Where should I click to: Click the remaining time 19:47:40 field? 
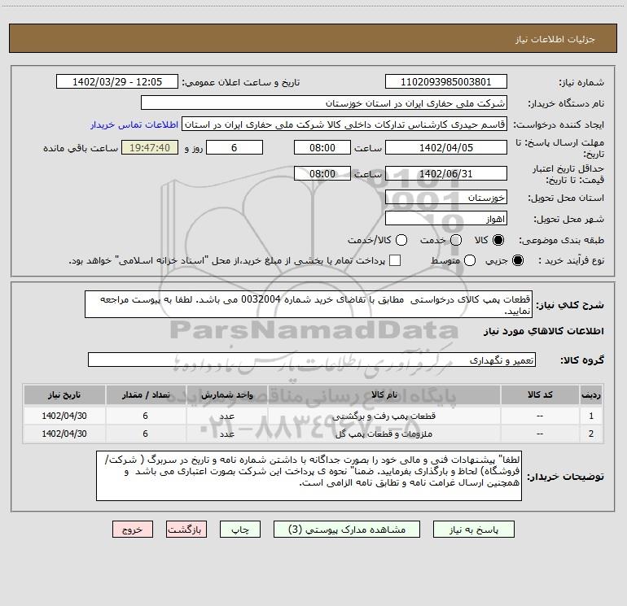coord(150,148)
